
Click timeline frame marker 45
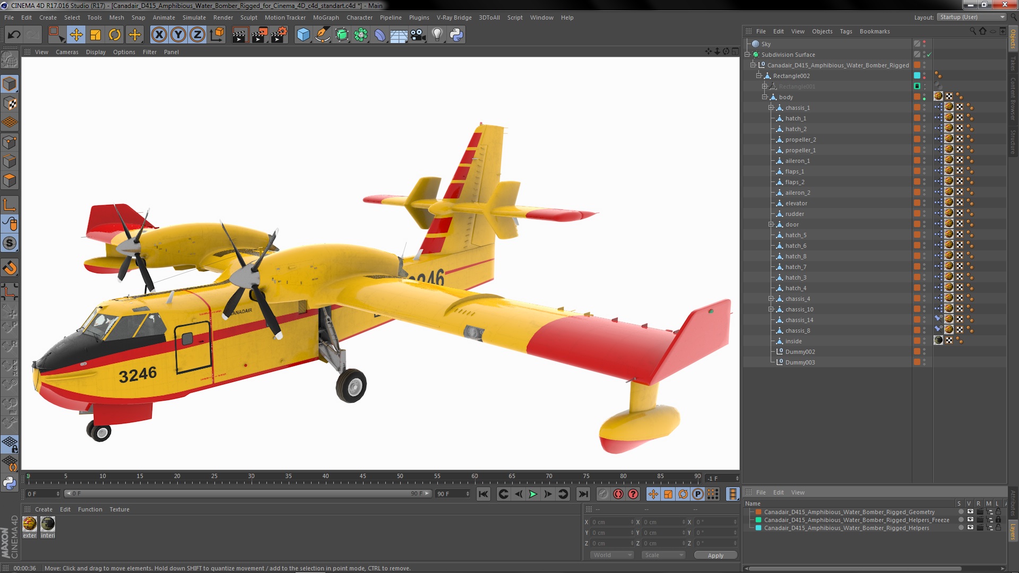point(362,476)
